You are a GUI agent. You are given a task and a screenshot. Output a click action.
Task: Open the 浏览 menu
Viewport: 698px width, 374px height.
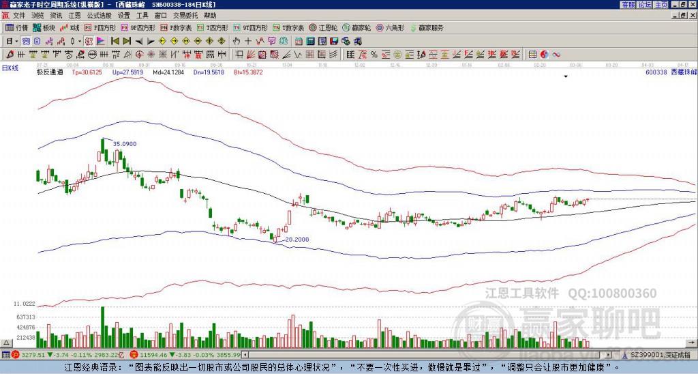tap(38, 16)
